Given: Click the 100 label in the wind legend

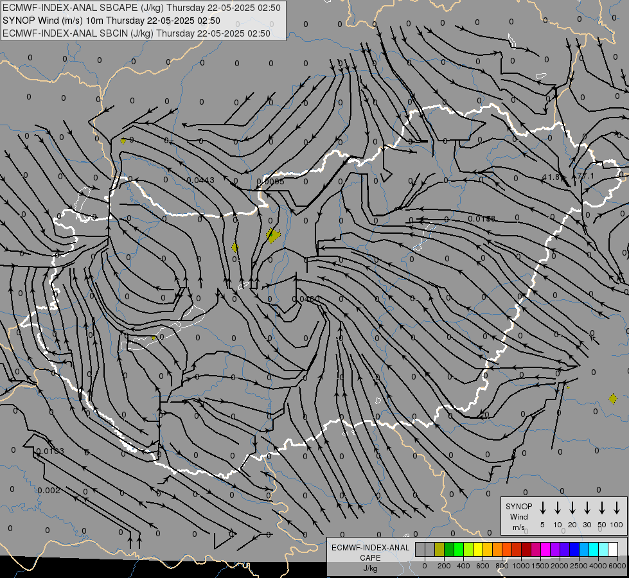Looking at the screenshot, I should click(x=617, y=525).
